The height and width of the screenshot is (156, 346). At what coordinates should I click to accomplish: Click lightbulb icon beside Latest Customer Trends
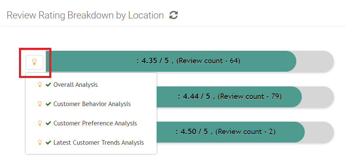pyautogui.click(x=40, y=143)
